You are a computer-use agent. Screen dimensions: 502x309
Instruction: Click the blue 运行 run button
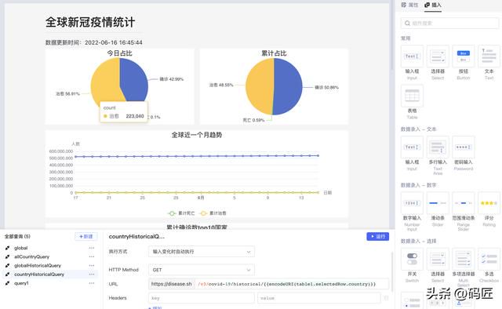(x=377, y=236)
